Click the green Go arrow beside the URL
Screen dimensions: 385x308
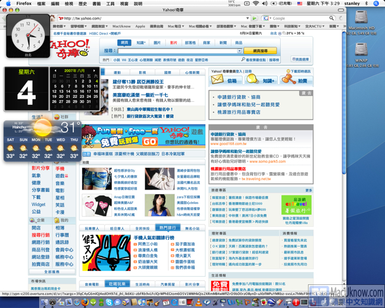(255, 18)
